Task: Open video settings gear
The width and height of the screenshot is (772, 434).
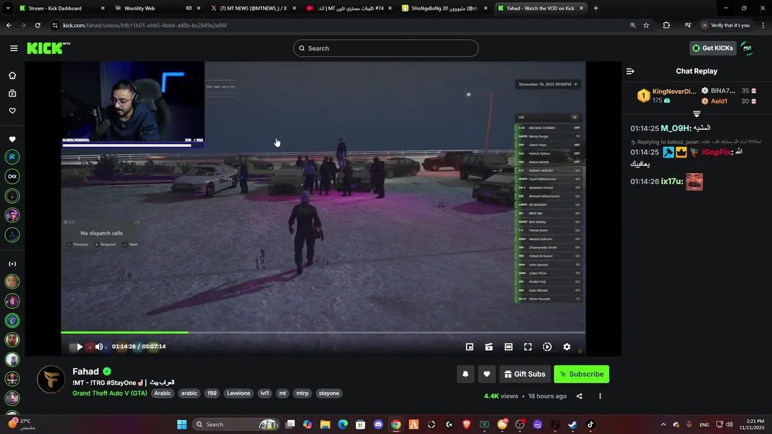Action: tap(567, 347)
